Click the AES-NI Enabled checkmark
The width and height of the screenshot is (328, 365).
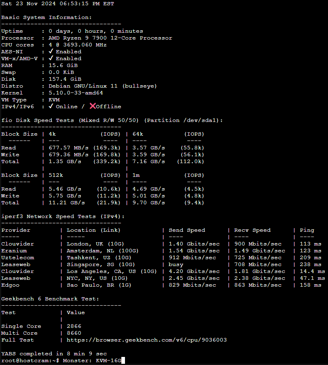tap(51, 52)
